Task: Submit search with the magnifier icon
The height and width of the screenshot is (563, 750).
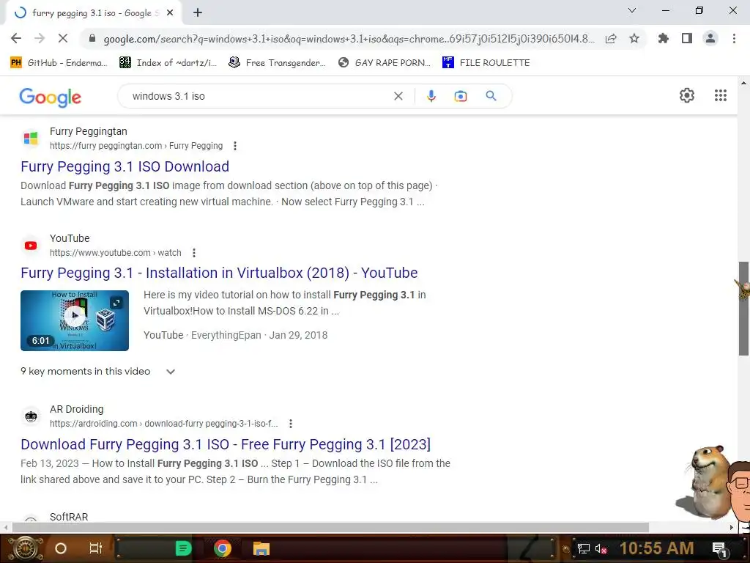Action: pyautogui.click(x=491, y=96)
